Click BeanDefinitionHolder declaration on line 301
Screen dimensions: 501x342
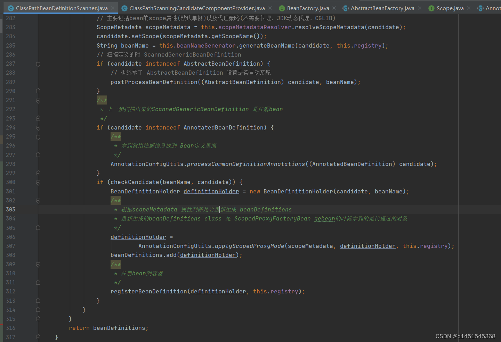click(145, 191)
